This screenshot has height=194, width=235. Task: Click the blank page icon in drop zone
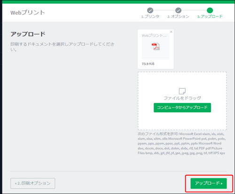[x=182, y=91]
